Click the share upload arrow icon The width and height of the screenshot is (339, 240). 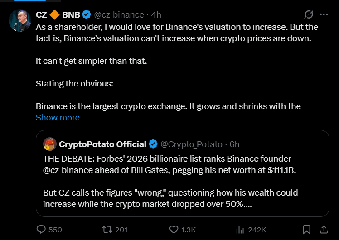click(324, 230)
